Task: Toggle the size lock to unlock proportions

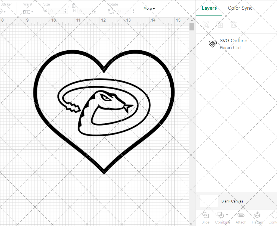Action: (x=74, y=5)
